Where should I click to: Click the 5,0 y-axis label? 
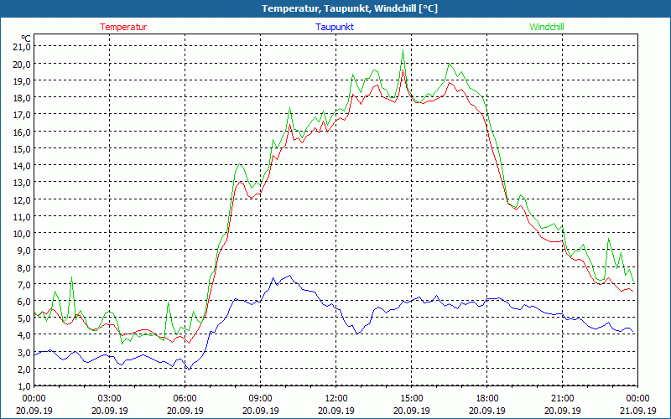click(x=24, y=318)
